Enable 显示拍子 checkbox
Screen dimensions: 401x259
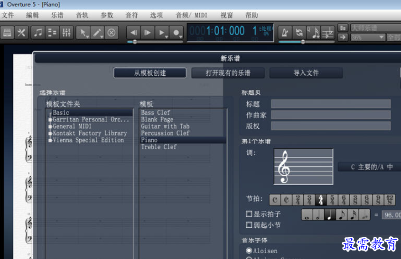pos(249,214)
